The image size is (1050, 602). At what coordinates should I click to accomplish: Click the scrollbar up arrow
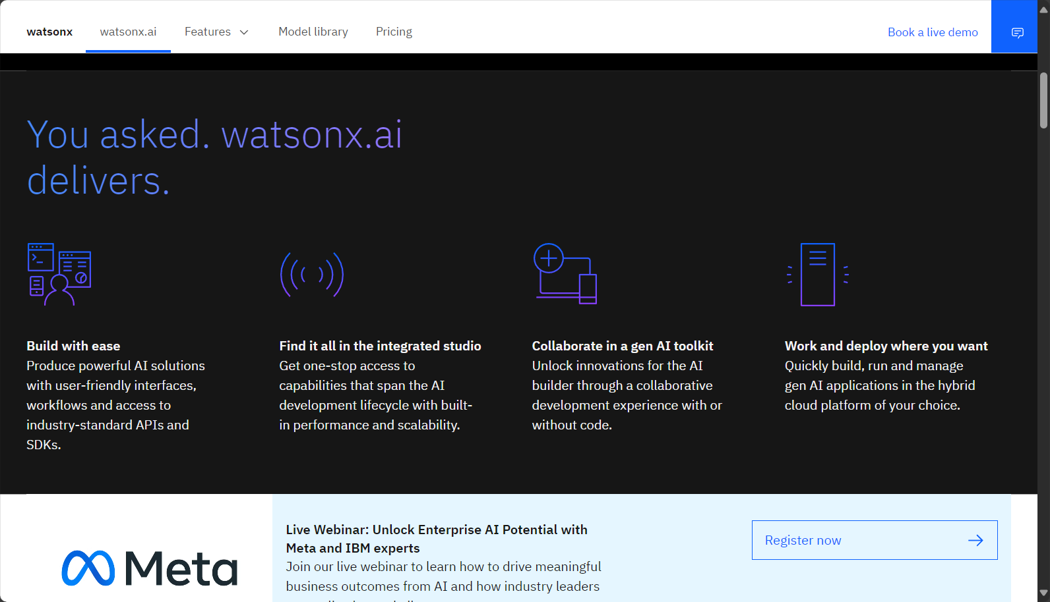click(1043, 9)
